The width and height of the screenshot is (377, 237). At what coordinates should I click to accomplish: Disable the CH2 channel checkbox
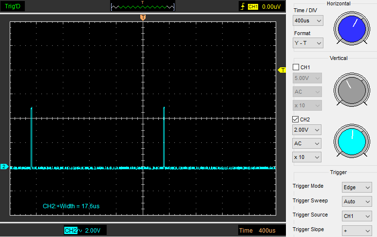pyautogui.click(x=296, y=119)
